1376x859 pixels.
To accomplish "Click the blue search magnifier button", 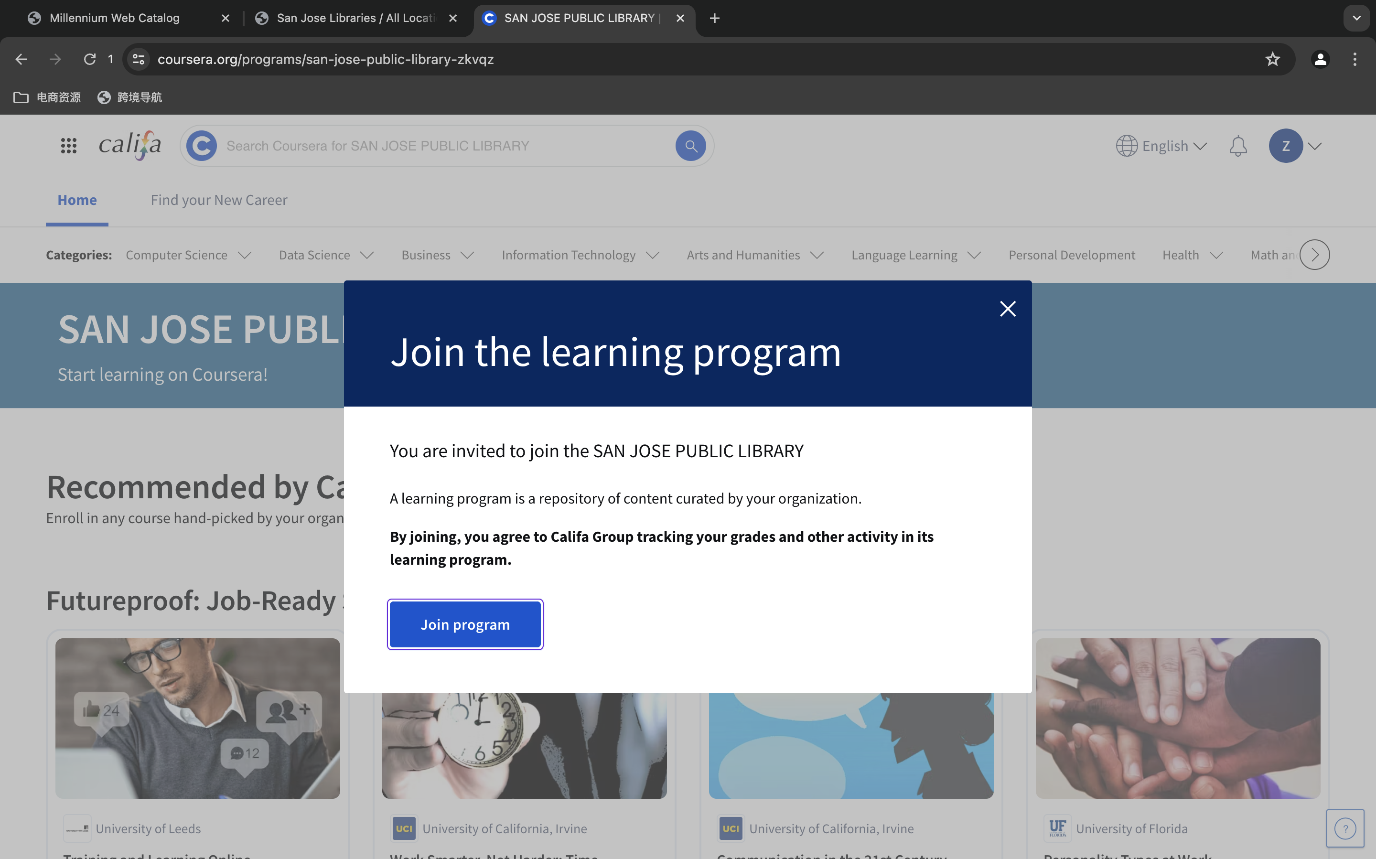I will [x=690, y=146].
